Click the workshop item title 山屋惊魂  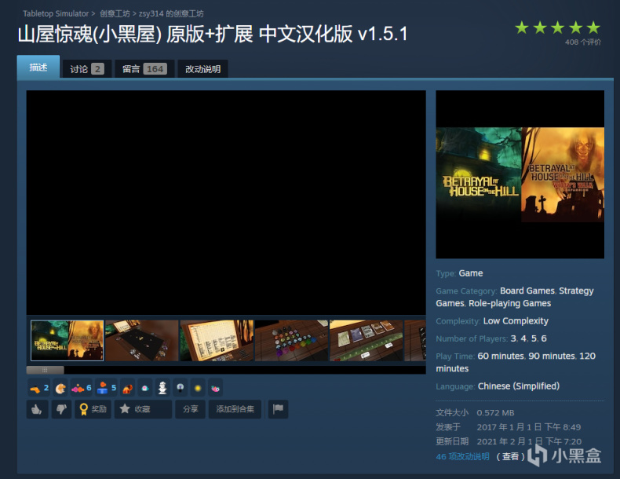pyautogui.click(x=213, y=34)
